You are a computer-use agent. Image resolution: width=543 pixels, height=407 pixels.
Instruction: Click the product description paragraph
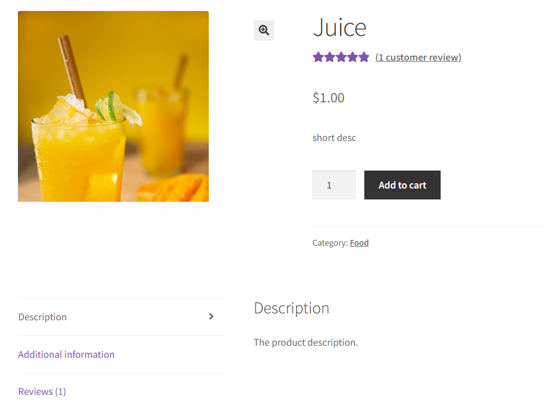[x=306, y=342]
